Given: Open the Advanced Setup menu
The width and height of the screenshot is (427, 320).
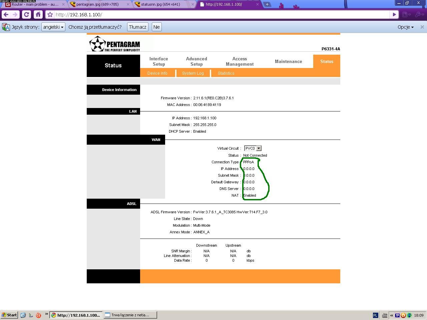Looking at the screenshot, I should pyautogui.click(x=196, y=61).
